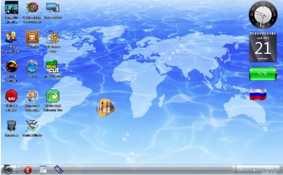This screenshot has height=175, width=283.
Task: Launch the red fuzzy ball game icon
Action: tap(11, 96)
